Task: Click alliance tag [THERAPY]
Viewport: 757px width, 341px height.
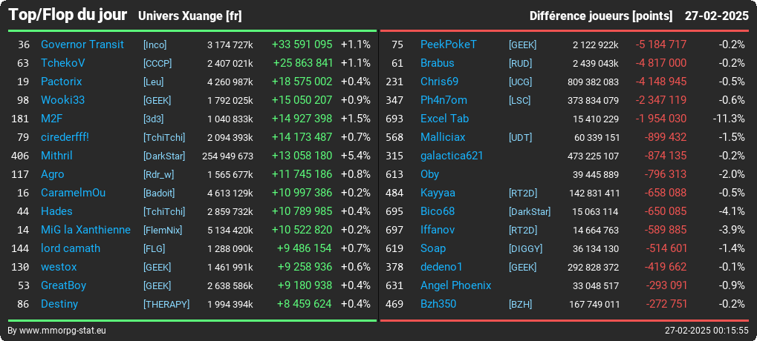Action: [166, 305]
